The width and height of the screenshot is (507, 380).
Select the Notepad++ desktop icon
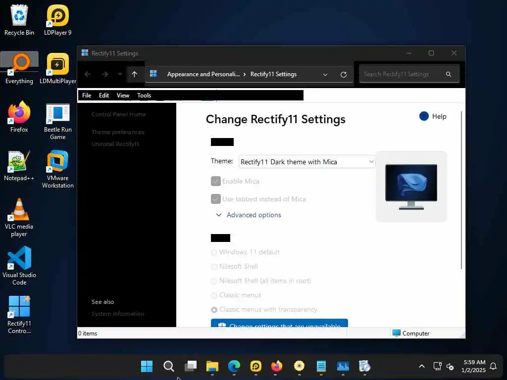(19, 165)
